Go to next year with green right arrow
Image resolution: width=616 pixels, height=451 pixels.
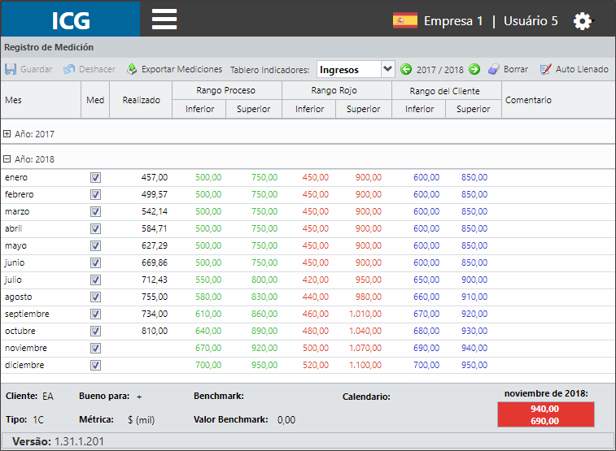[x=474, y=69]
